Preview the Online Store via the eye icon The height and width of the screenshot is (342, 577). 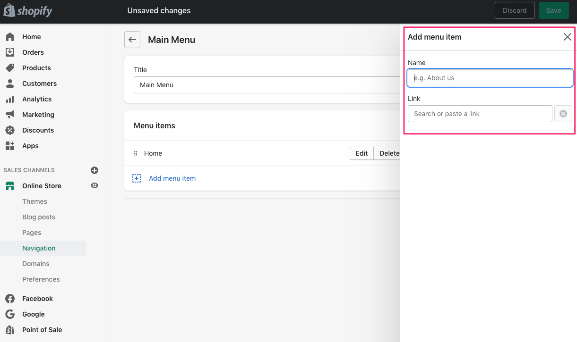(95, 185)
